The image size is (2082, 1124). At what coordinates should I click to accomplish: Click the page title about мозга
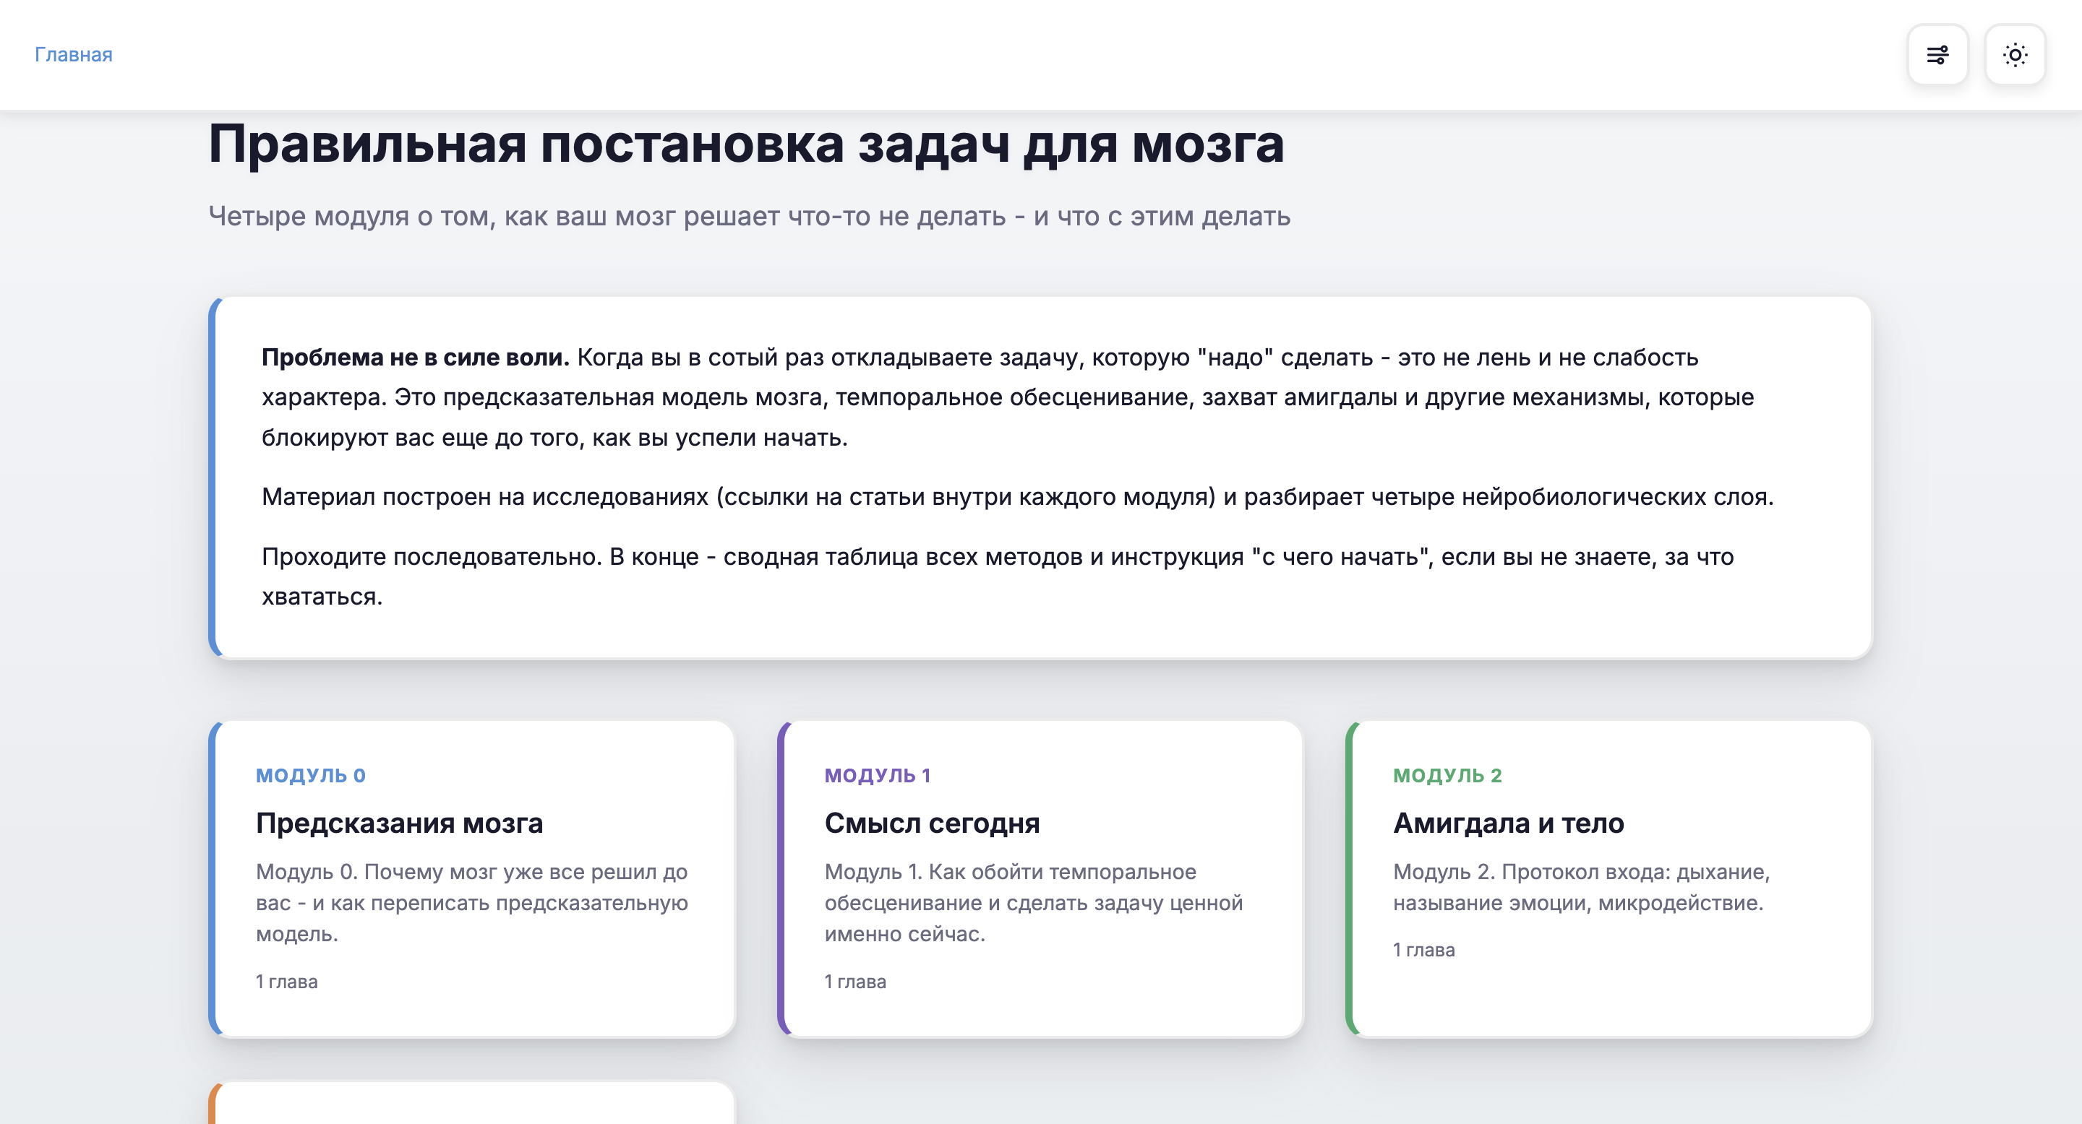click(745, 145)
